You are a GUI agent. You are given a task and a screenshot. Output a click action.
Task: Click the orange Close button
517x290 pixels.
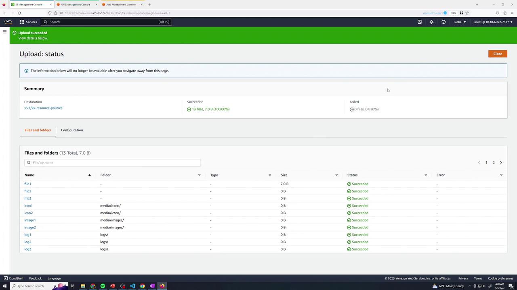tap(498, 54)
